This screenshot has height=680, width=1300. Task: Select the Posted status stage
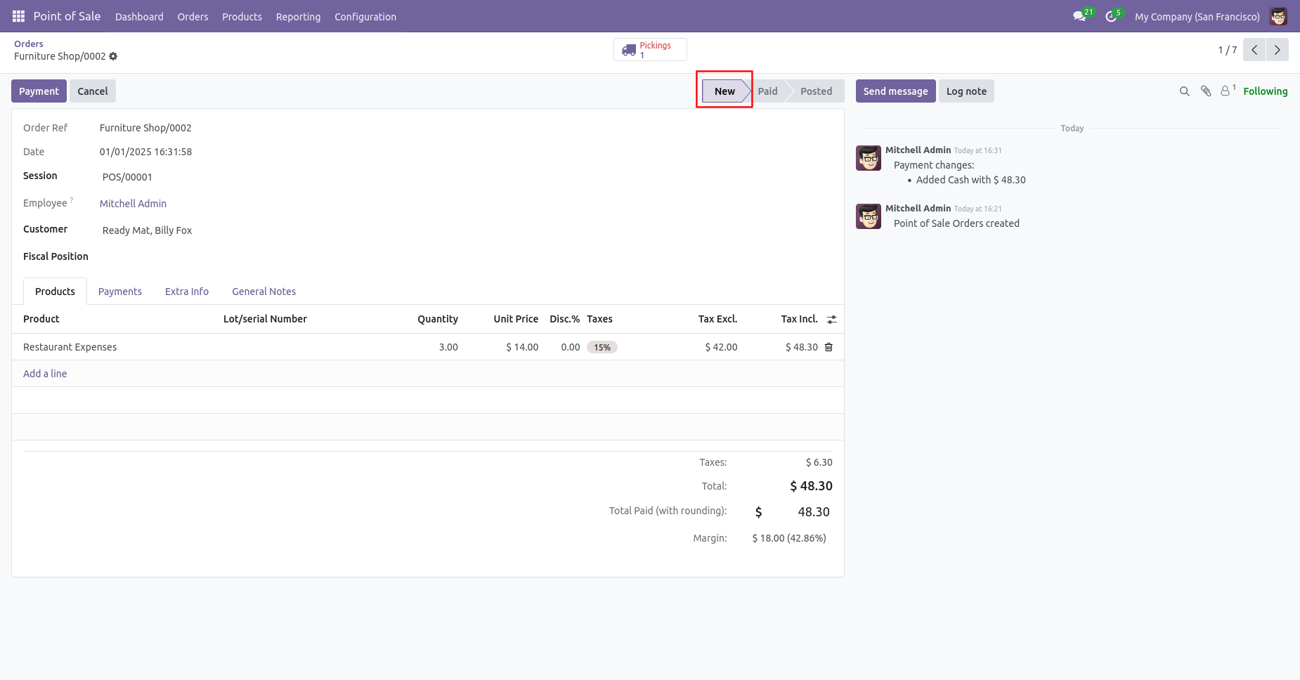tap(816, 91)
